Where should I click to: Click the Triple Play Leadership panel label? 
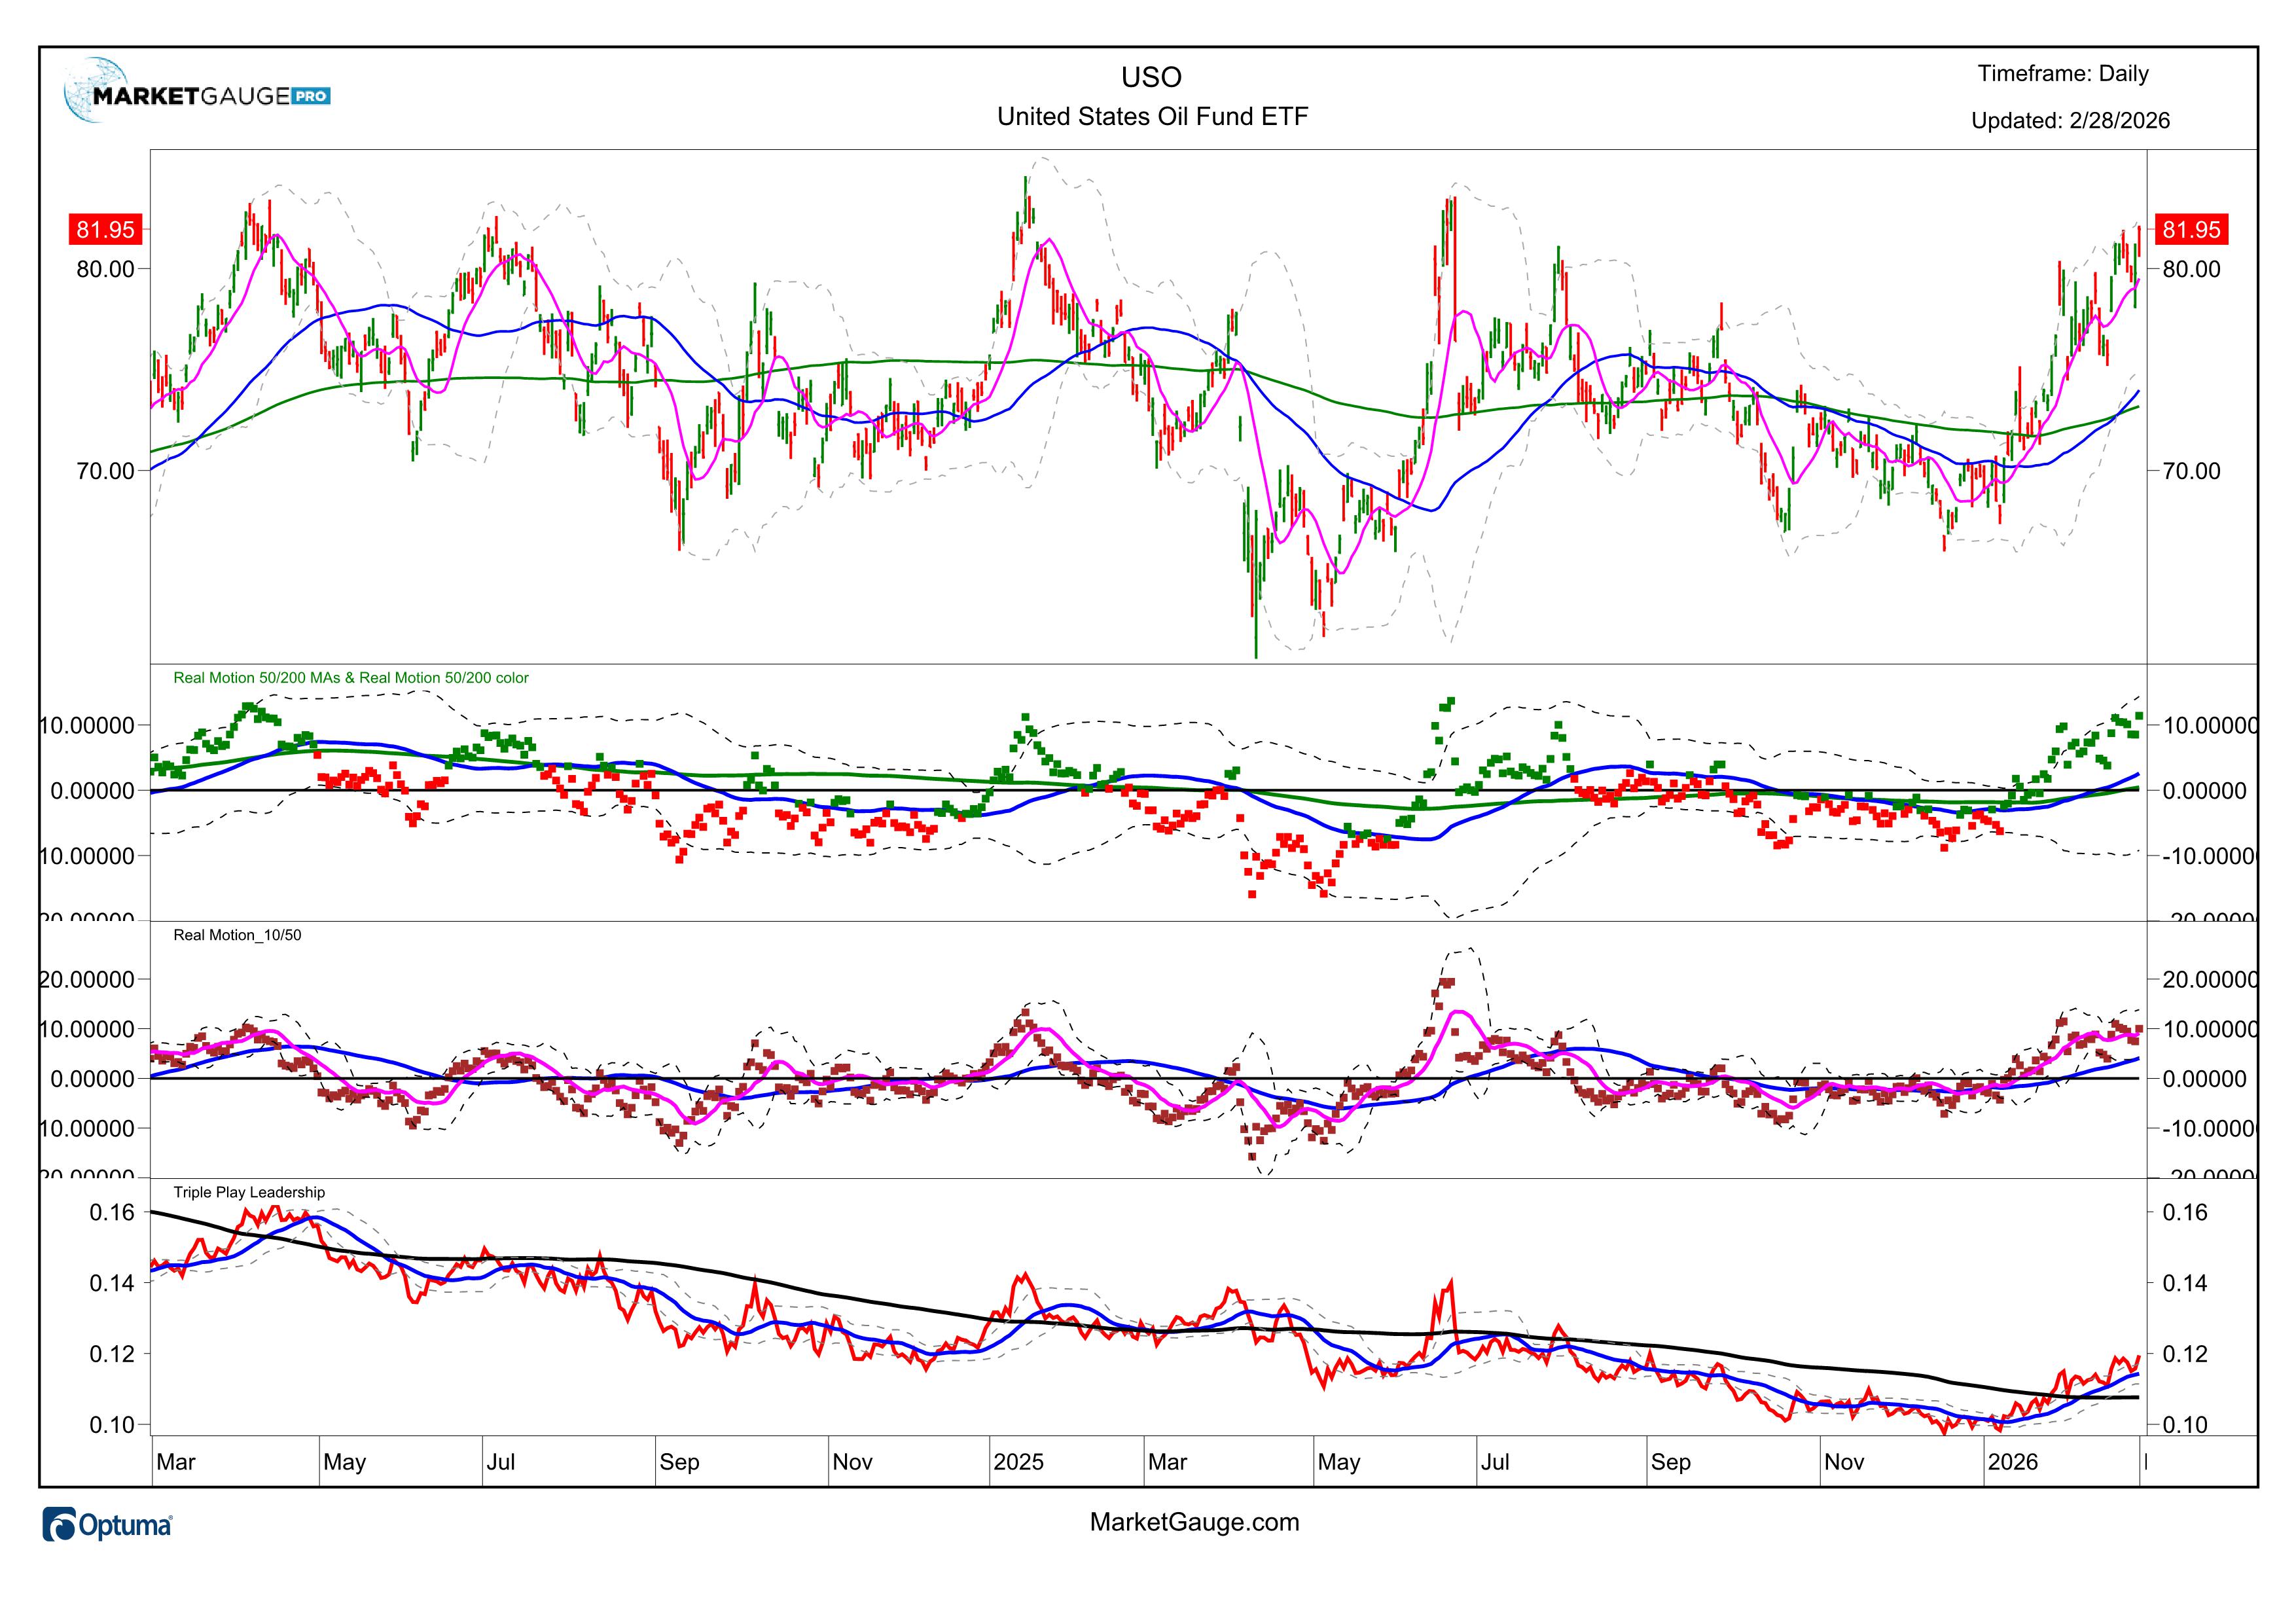[x=249, y=1192]
